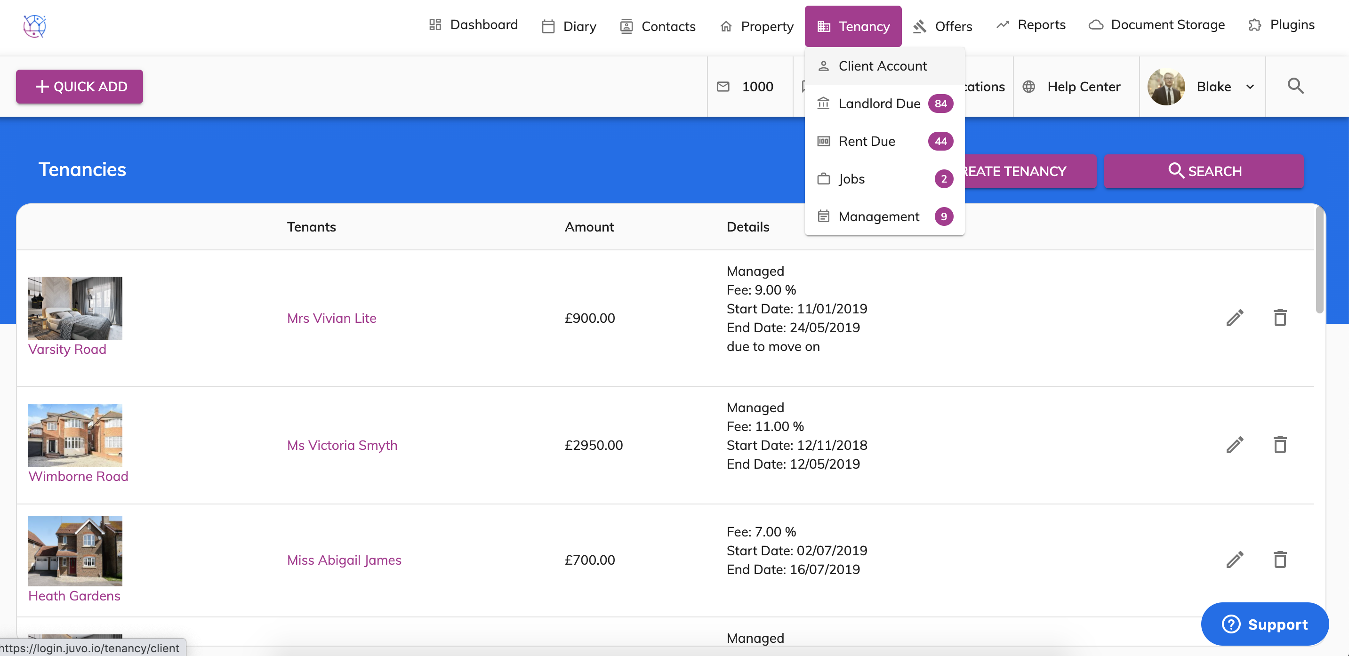This screenshot has width=1349, height=656.
Task: Delete the Wimborne Road tenancy via trash icon
Action: (1280, 445)
